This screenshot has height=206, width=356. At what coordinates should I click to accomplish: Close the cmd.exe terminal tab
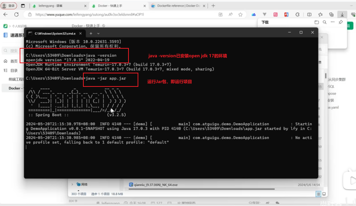(80, 33)
